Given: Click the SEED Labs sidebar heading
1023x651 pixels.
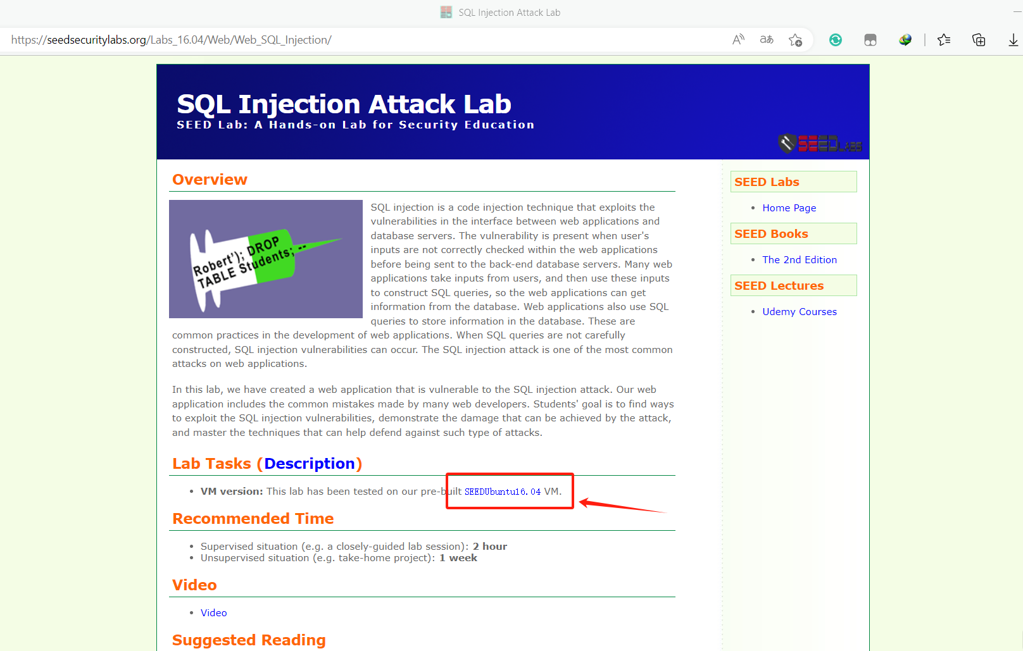Looking at the screenshot, I should coord(793,182).
